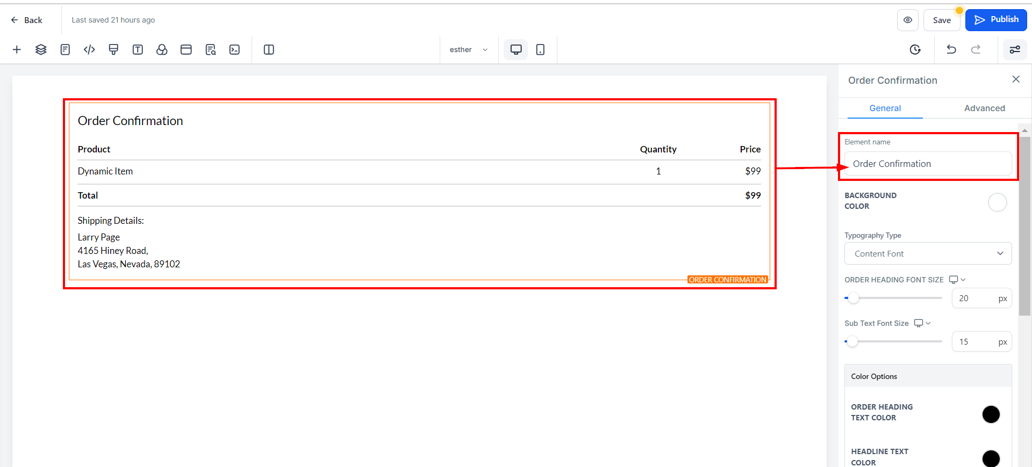Open the typography T icon
The width and height of the screenshot is (1032, 467).
tap(138, 50)
